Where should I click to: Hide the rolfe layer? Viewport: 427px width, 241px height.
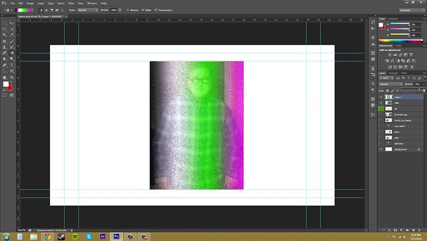[381, 103]
